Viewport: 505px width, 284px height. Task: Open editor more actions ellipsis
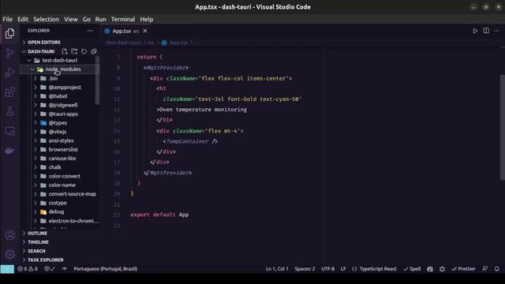pyautogui.click(x=496, y=31)
